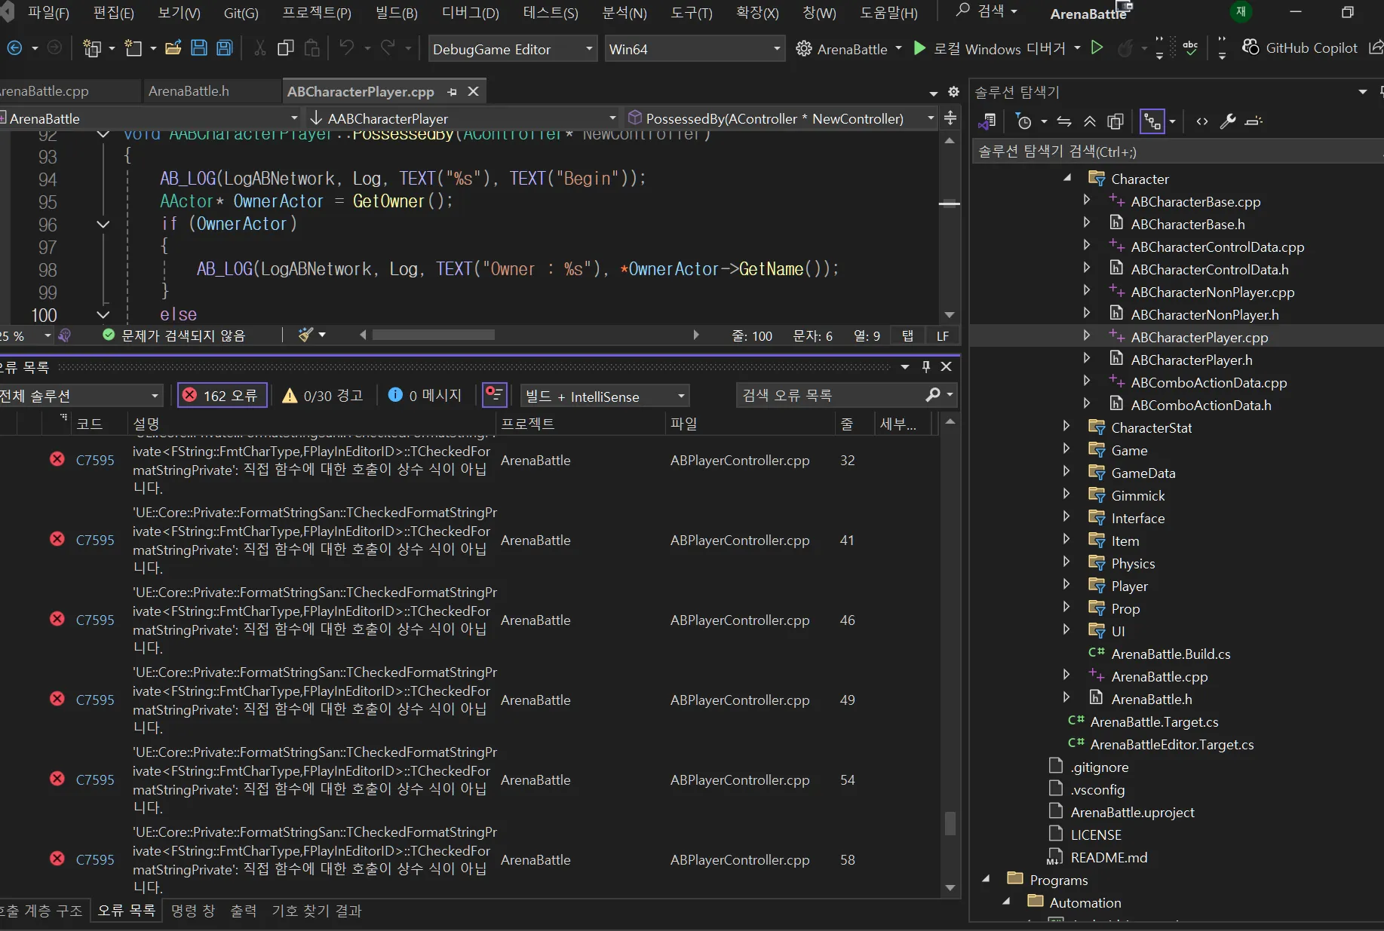Pin the ABCharacterPlayer.cpp tab
The height and width of the screenshot is (931, 1384).
pos(452,92)
